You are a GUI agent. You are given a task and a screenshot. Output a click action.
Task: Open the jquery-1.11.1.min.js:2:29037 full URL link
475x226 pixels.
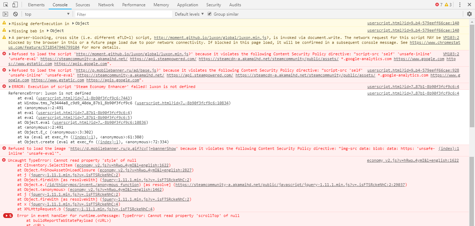tap(290, 185)
